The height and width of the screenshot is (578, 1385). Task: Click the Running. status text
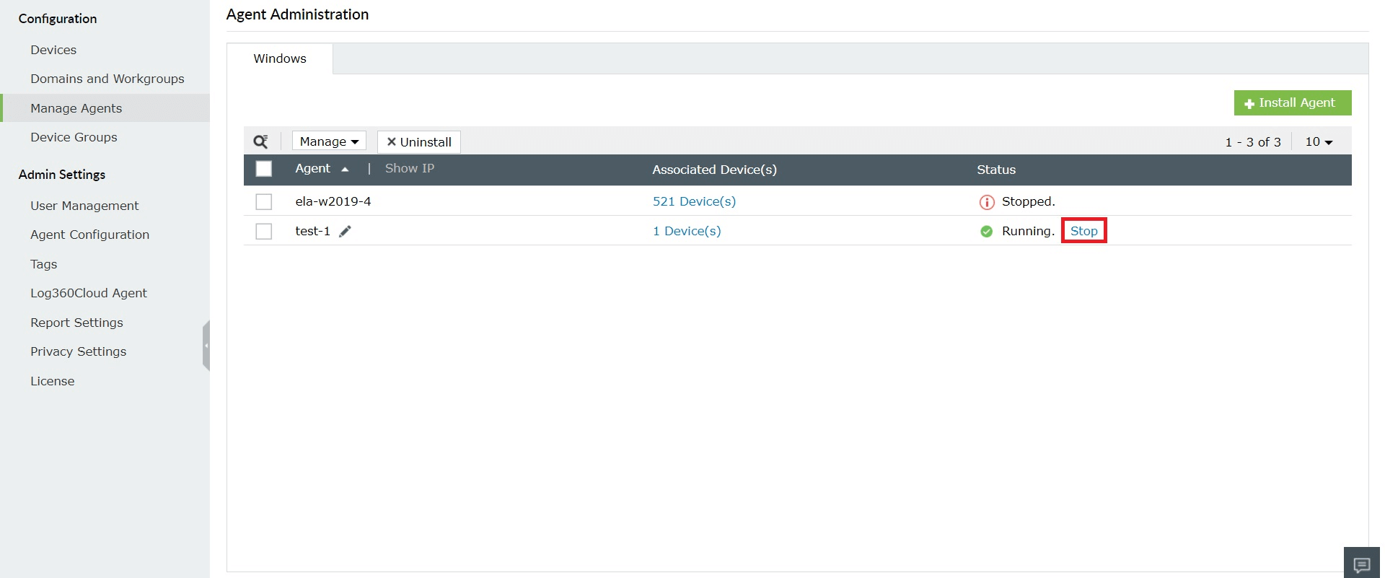pyautogui.click(x=1028, y=231)
